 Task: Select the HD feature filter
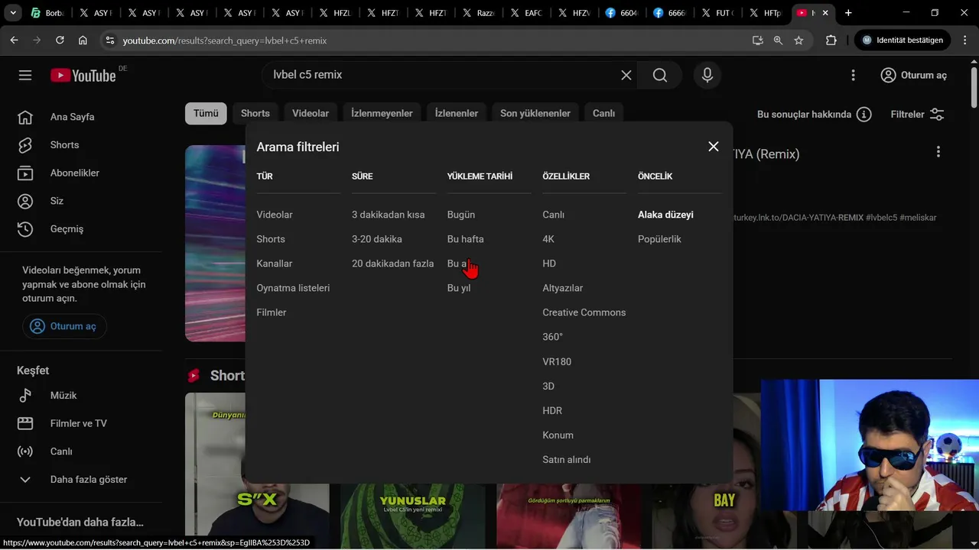pos(549,264)
